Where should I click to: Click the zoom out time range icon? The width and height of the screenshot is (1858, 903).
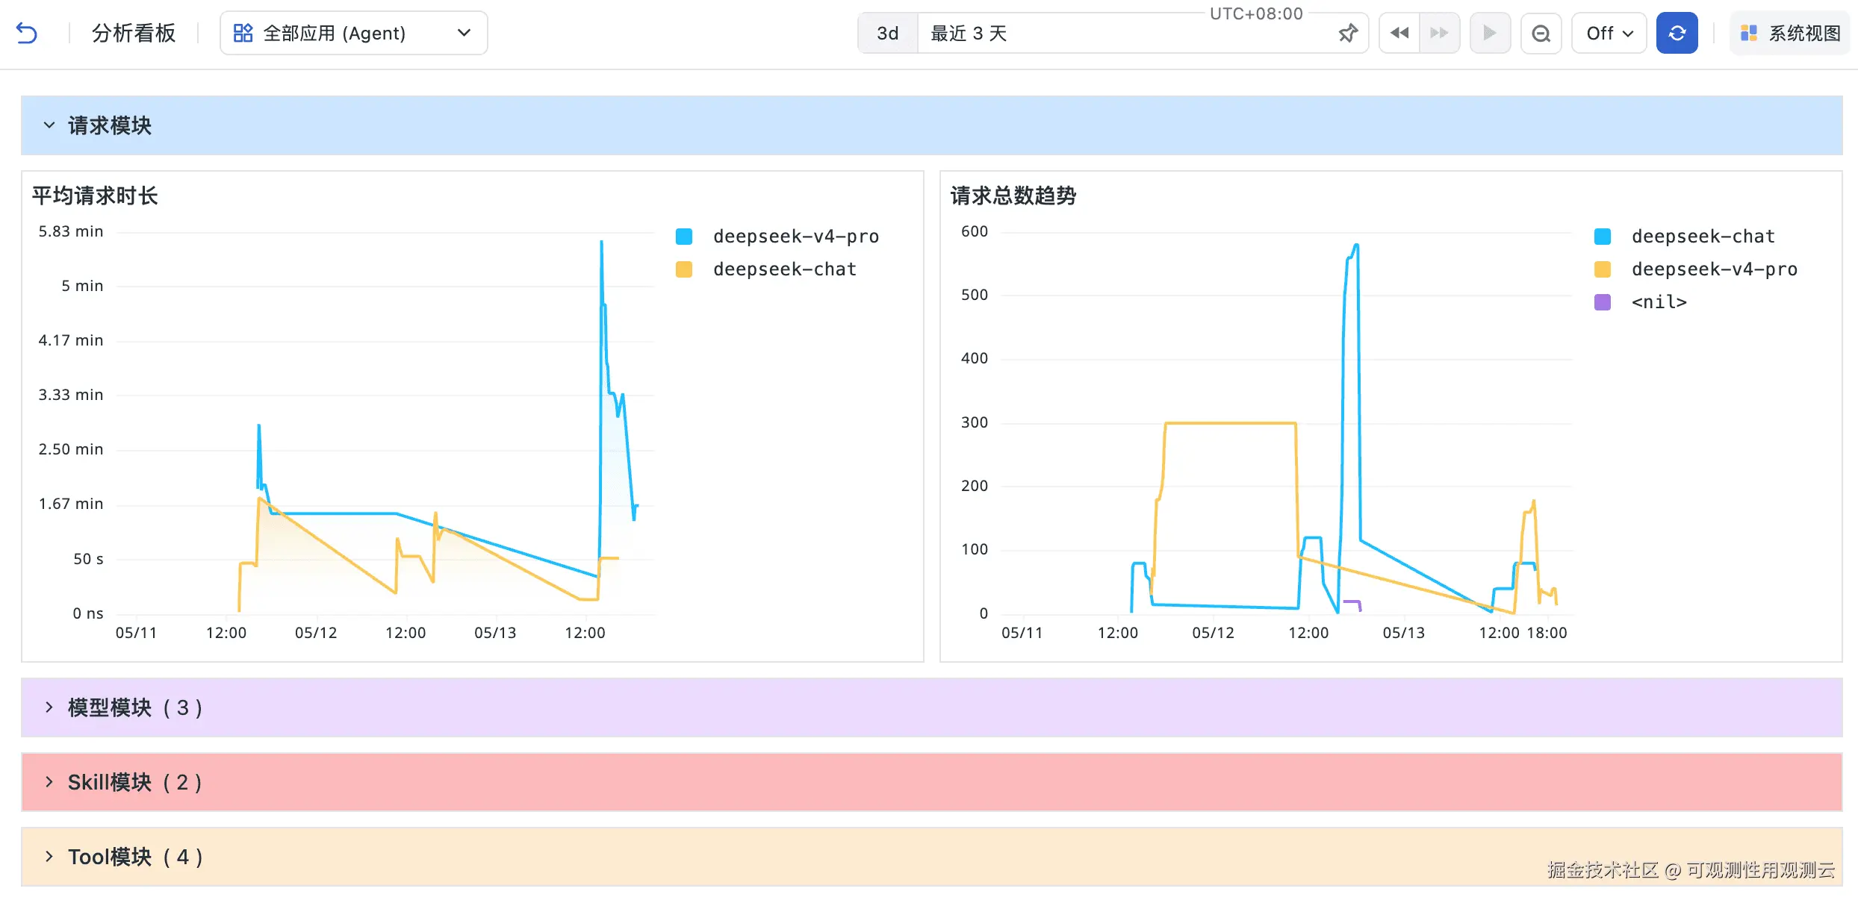1541,34
